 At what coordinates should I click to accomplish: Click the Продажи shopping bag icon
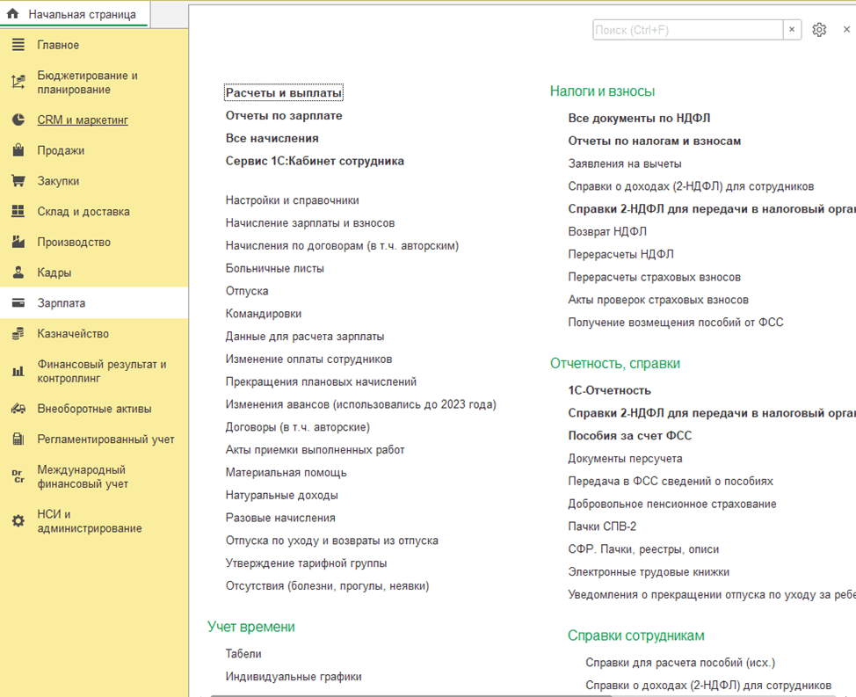click(x=18, y=150)
